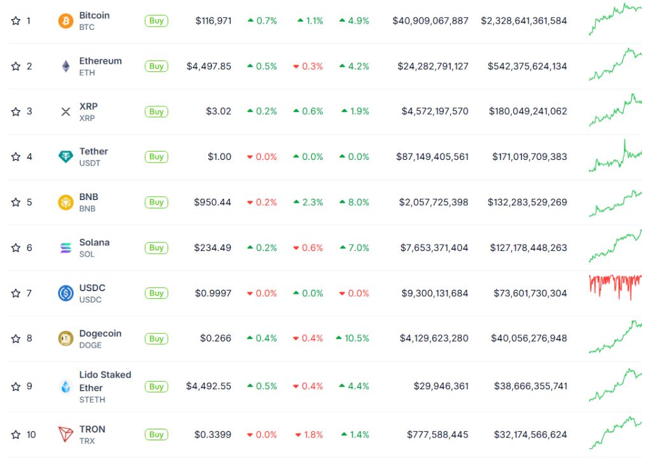The width and height of the screenshot is (652, 460).
Task: Click the BNB Buy button
Action: click(157, 202)
